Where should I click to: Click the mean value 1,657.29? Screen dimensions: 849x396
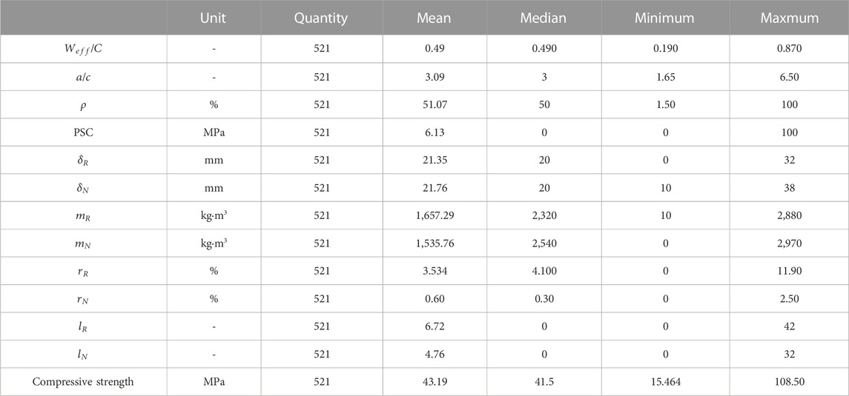[435, 215]
